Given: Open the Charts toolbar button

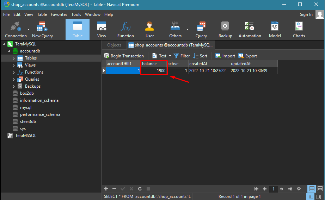Looking at the screenshot, I should point(299,30).
